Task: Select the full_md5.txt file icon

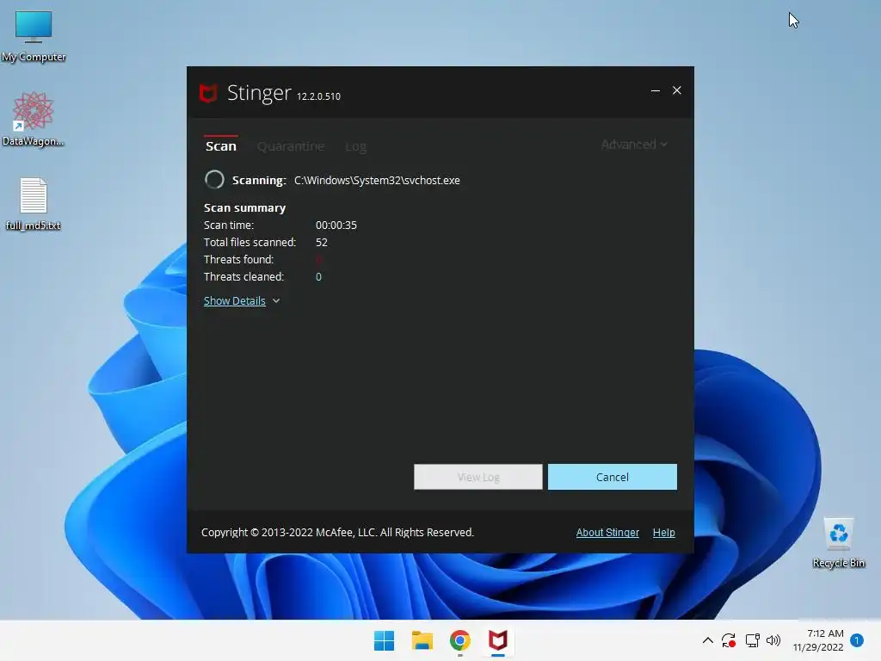Action: tap(34, 204)
